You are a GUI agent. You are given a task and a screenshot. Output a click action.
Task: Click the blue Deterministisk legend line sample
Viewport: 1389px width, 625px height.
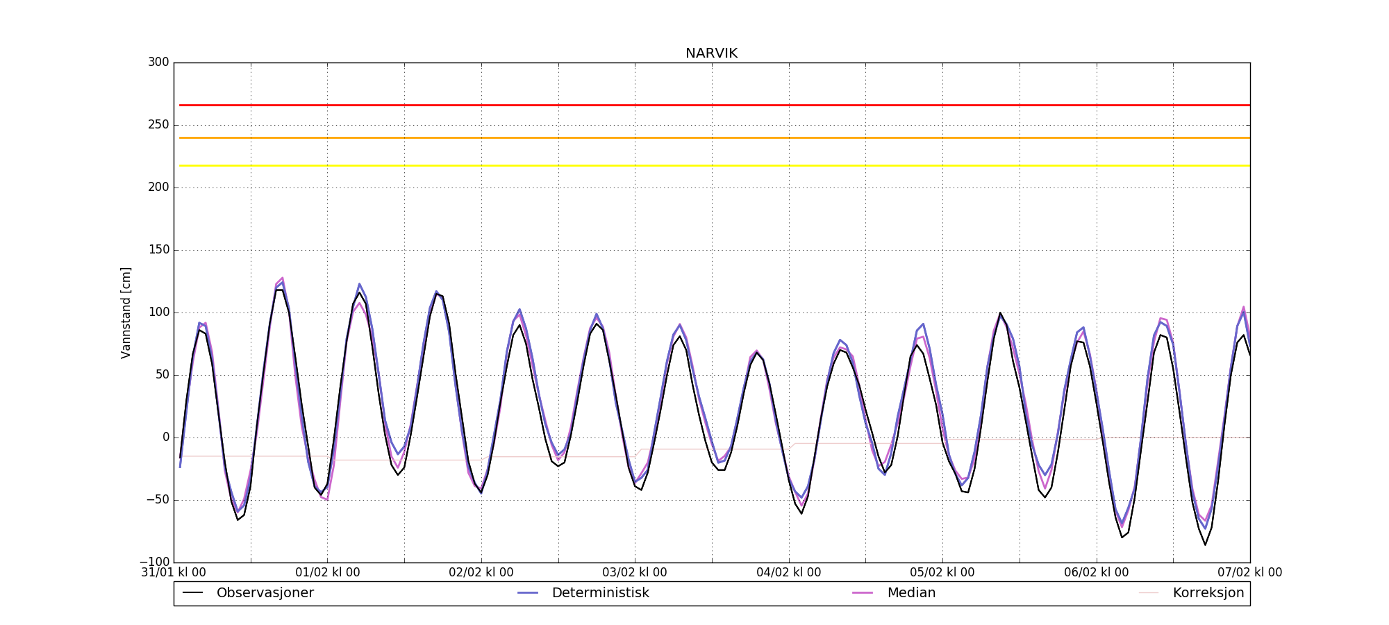pyautogui.click(x=528, y=593)
